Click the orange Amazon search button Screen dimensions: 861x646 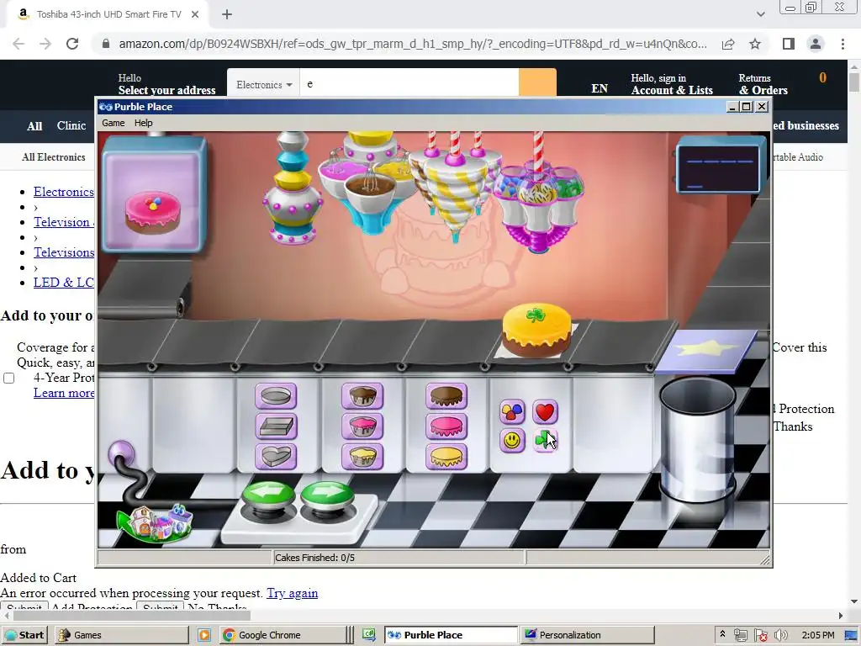click(x=537, y=83)
